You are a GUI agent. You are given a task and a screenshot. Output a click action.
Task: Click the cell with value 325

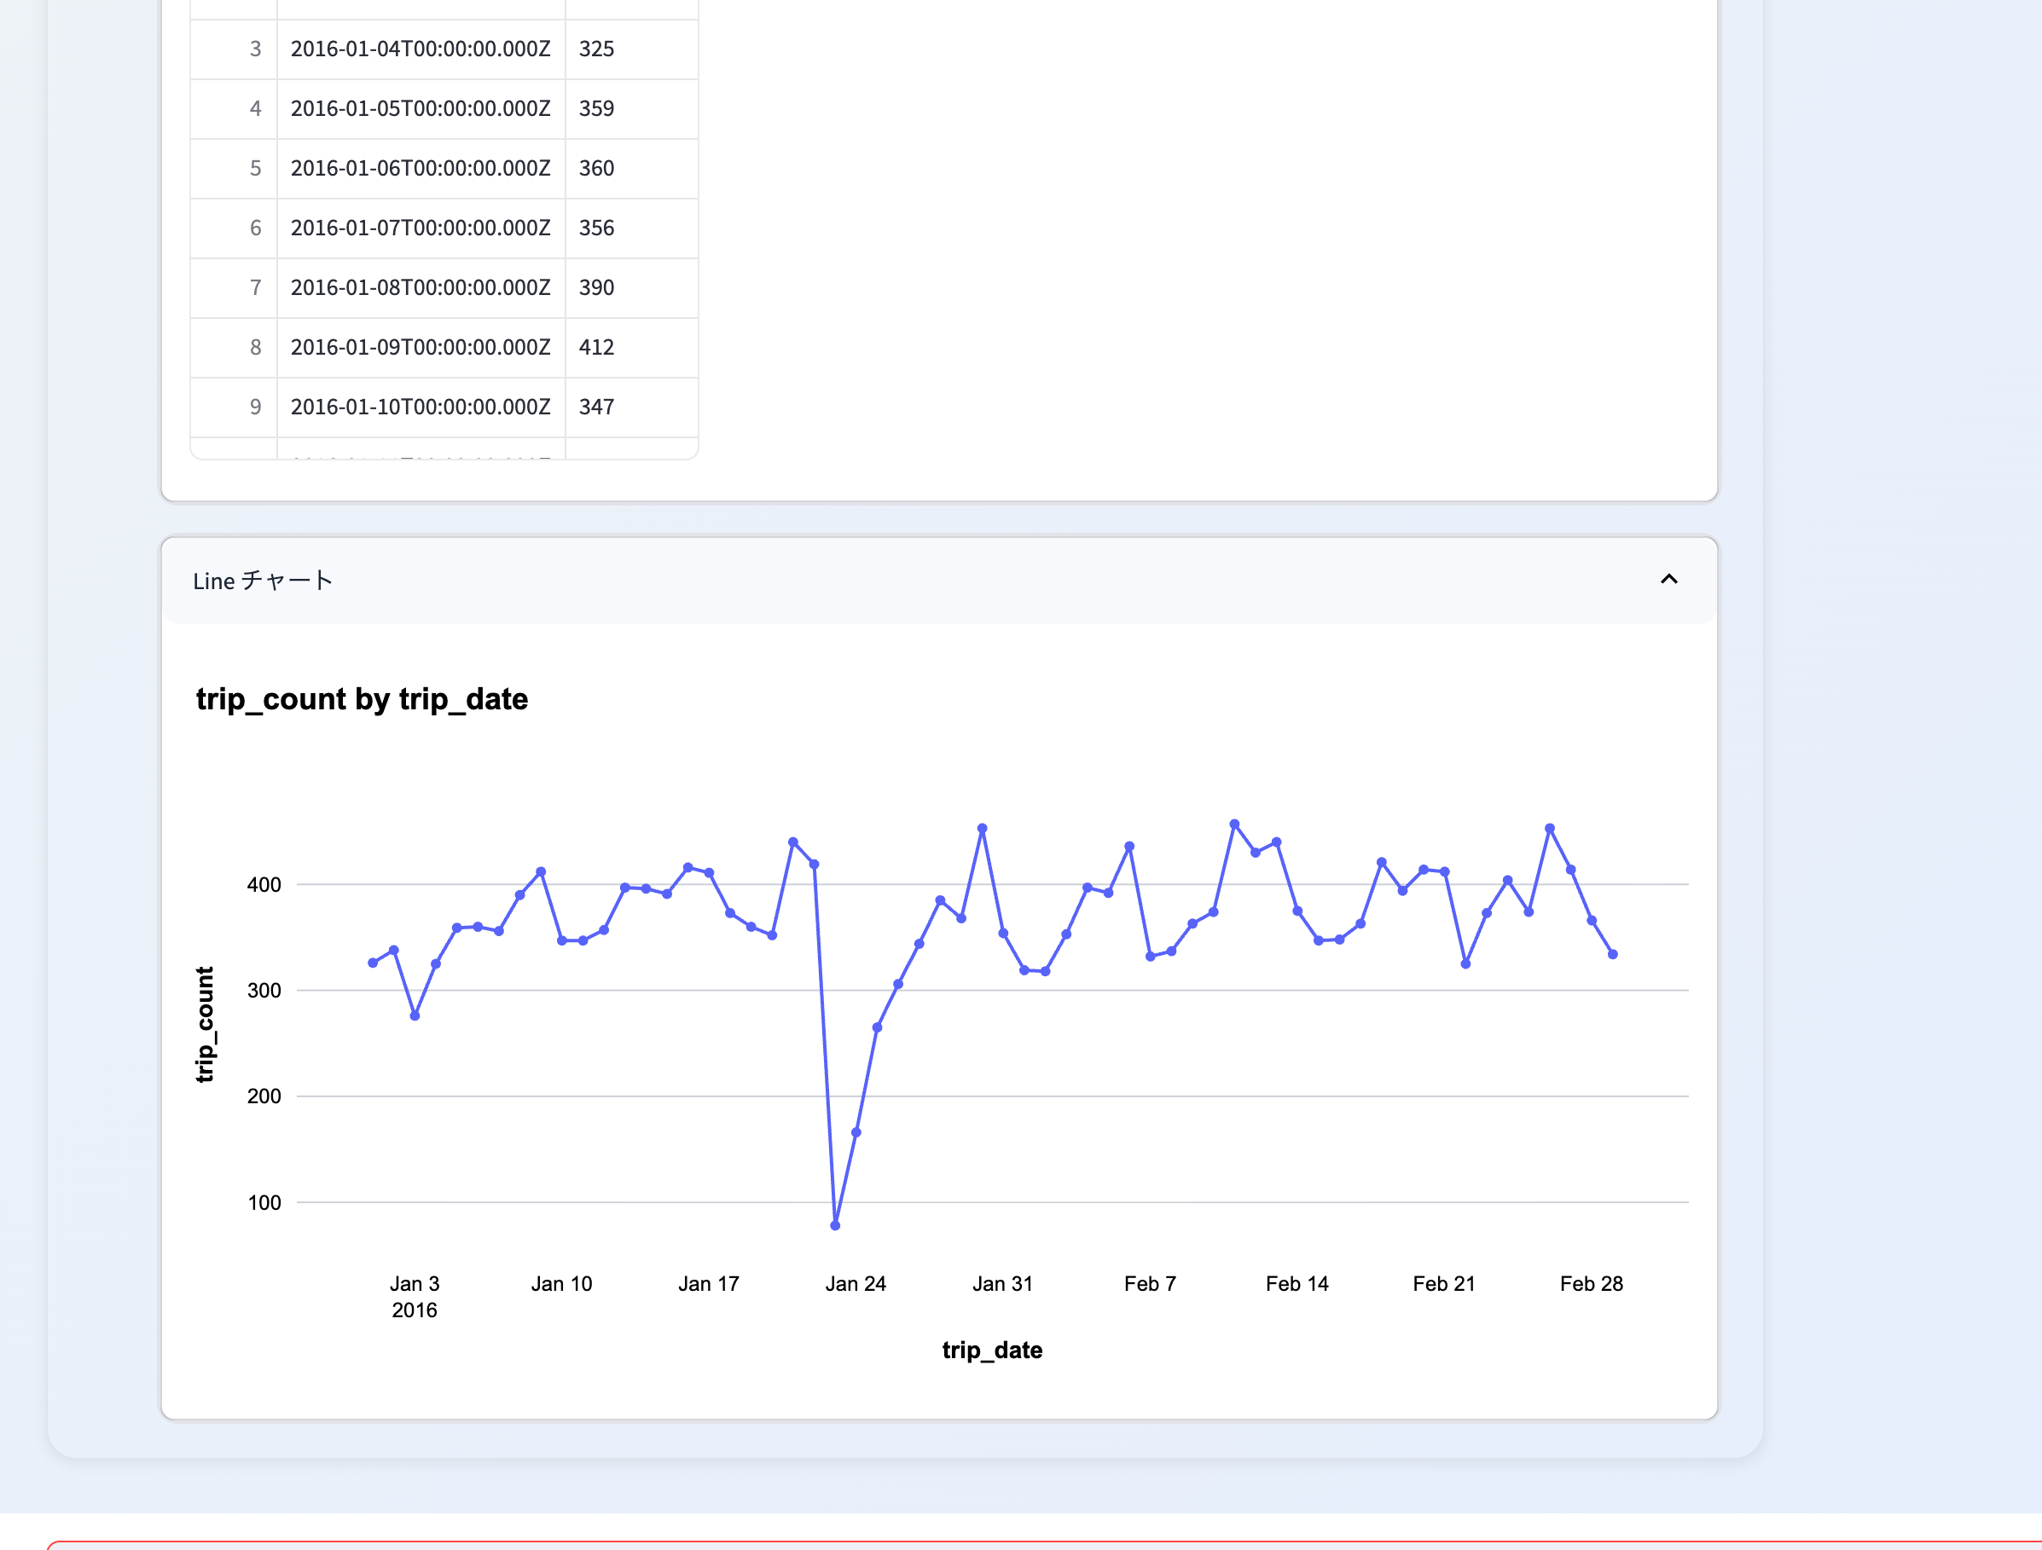point(596,49)
